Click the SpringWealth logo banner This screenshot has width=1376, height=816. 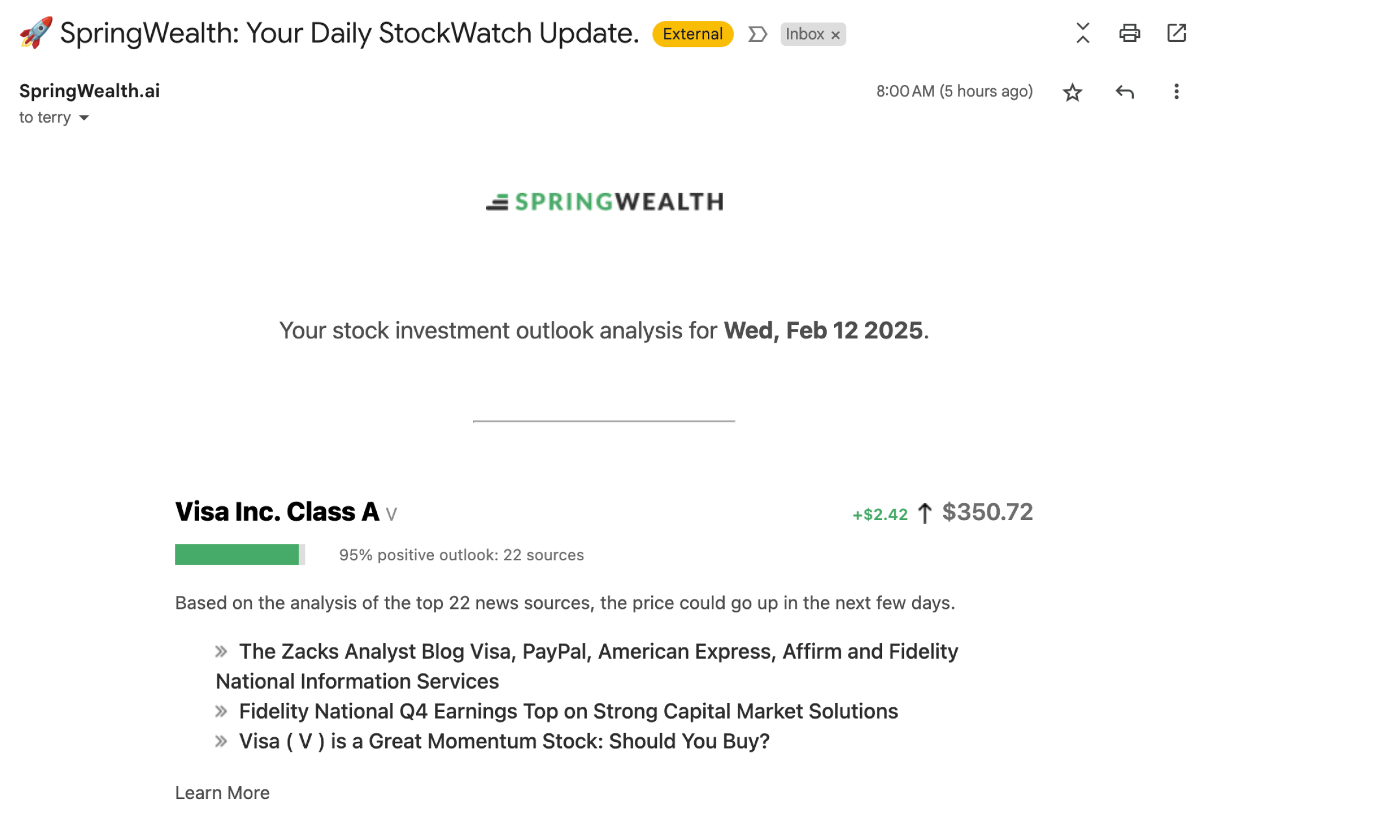[604, 202]
